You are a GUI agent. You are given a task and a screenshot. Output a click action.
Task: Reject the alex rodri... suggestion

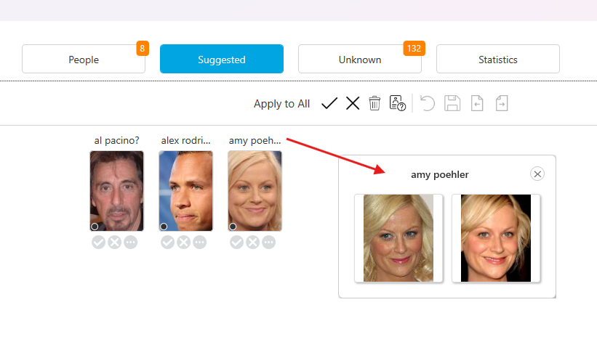pyautogui.click(x=183, y=242)
